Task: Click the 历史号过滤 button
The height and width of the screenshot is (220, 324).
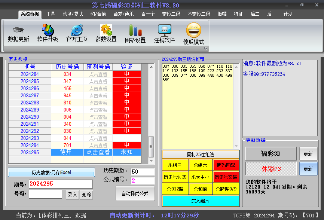Action: [175, 177]
